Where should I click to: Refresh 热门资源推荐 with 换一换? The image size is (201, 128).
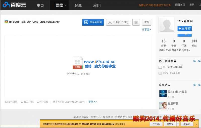tap(197, 61)
